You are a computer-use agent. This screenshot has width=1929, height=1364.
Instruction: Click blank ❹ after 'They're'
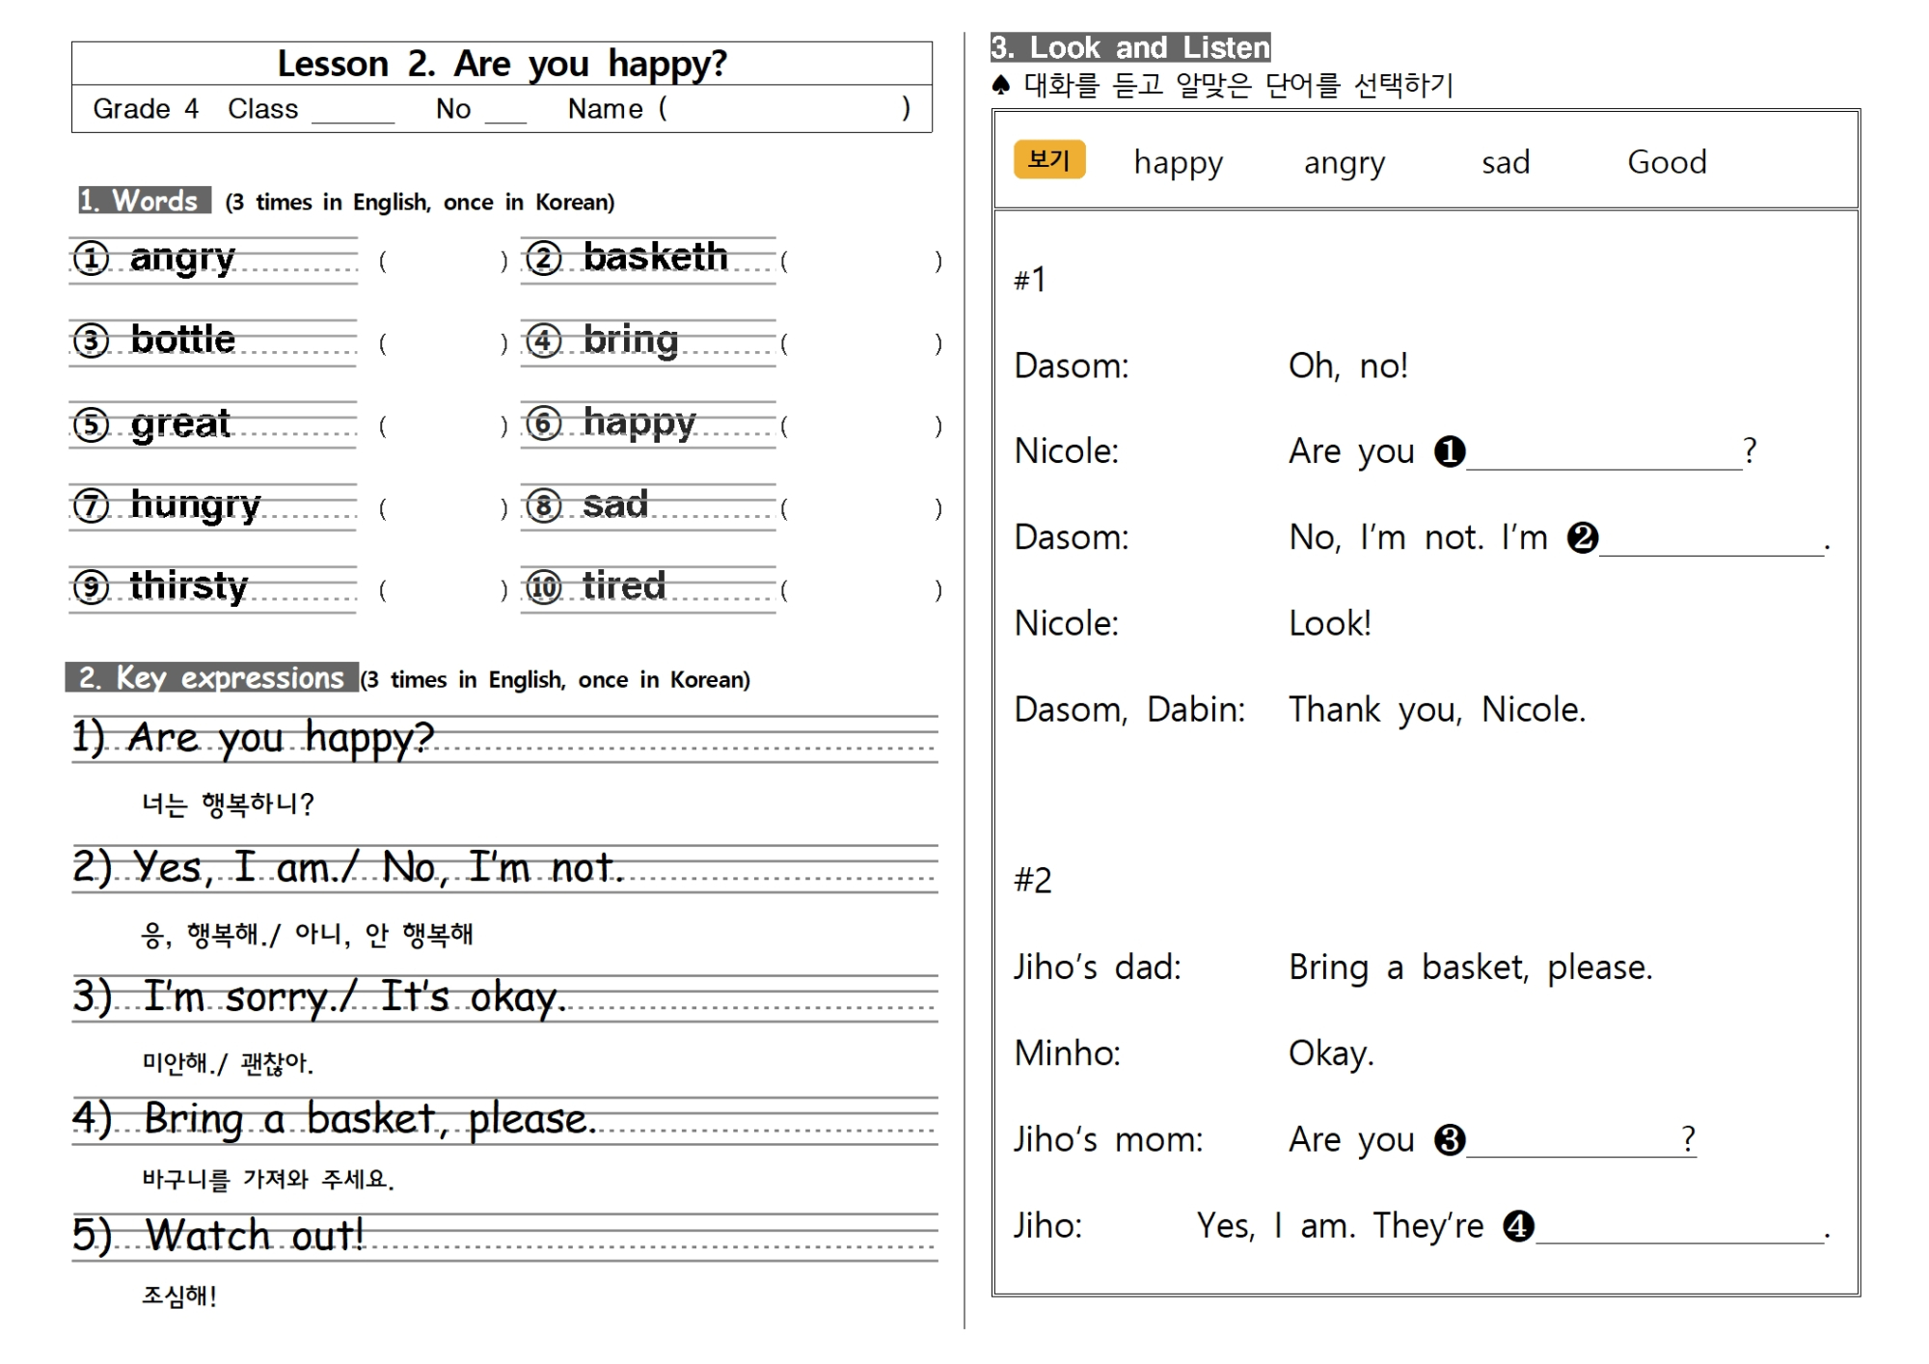click(1679, 1227)
